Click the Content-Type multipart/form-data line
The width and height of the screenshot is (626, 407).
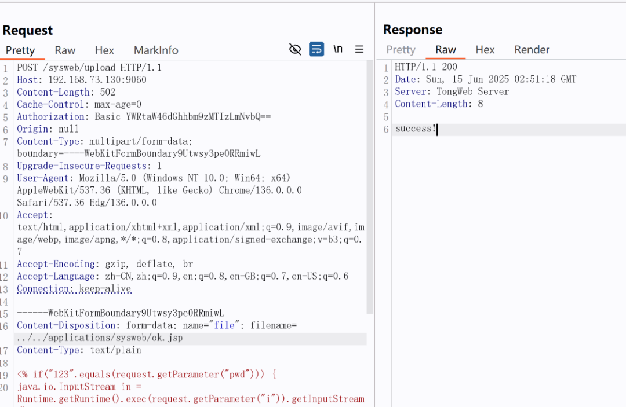click(x=104, y=141)
